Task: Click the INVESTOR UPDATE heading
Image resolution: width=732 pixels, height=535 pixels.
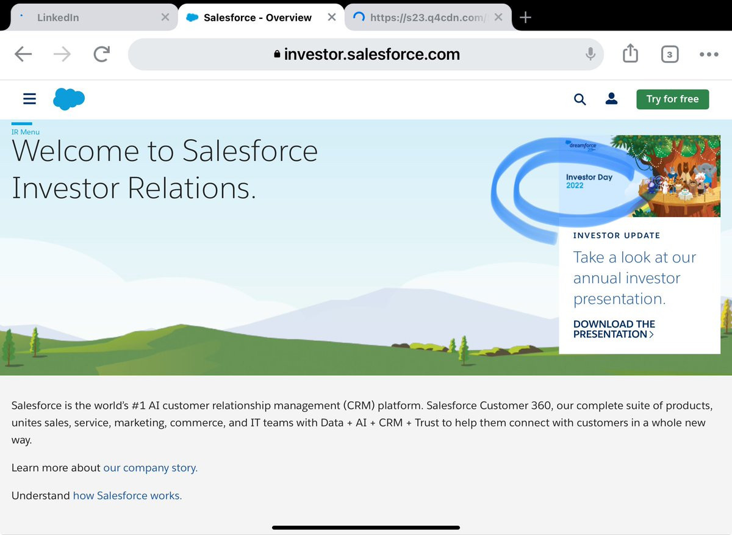Action: click(617, 235)
